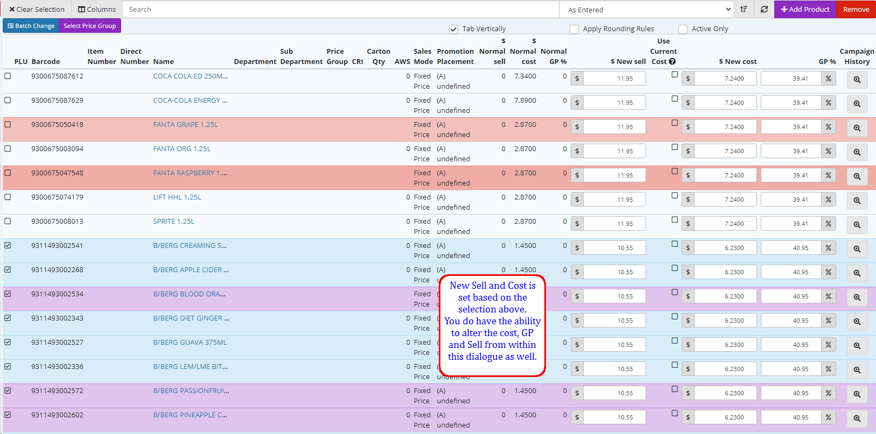Deselect row checkbox for B/BERG GUAVA 375ML
The width and height of the screenshot is (876, 434).
(x=8, y=342)
